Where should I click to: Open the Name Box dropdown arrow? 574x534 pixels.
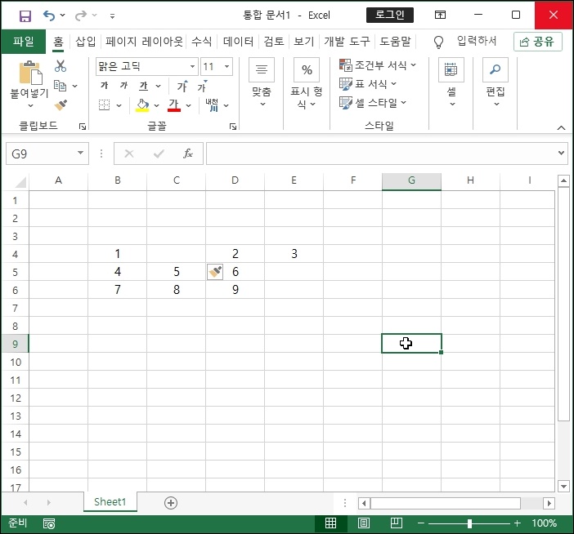80,154
